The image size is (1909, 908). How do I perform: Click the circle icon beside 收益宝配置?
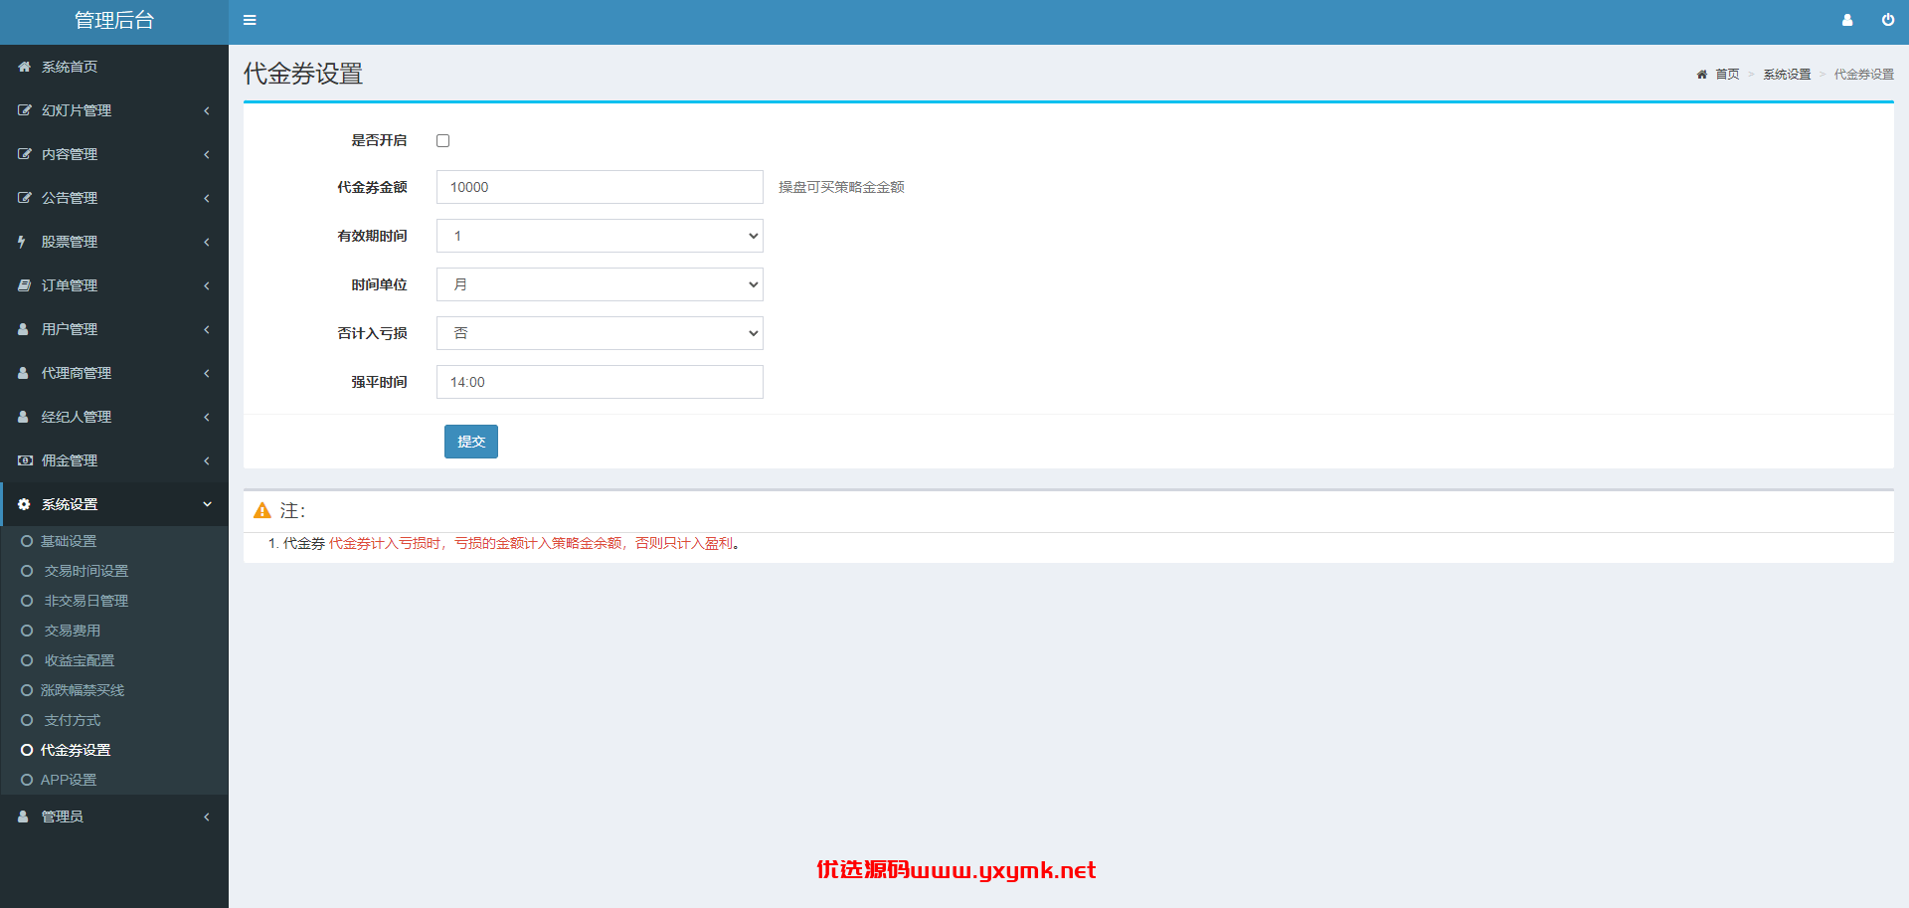click(27, 660)
